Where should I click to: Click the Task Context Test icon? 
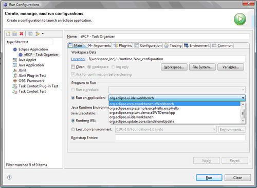(15, 92)
